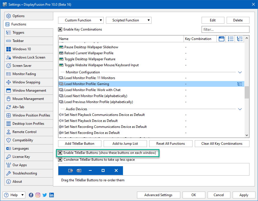Click the OK button
The width and height of the screenshot is (258, 201).
[x=194, y=195]
